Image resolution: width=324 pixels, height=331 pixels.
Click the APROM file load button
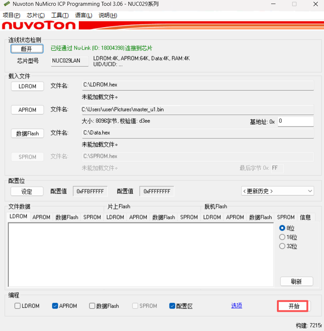click(x=28, y=110)
